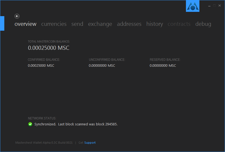Click the total balance 0.00025000 MSC value
This screenshot has height=152, width=225.
point(49,48)
